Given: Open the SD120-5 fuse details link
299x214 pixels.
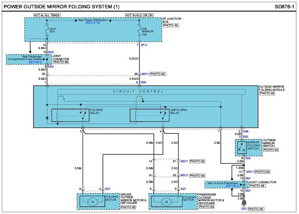Looking at the screenshot, I should (35, 62).
